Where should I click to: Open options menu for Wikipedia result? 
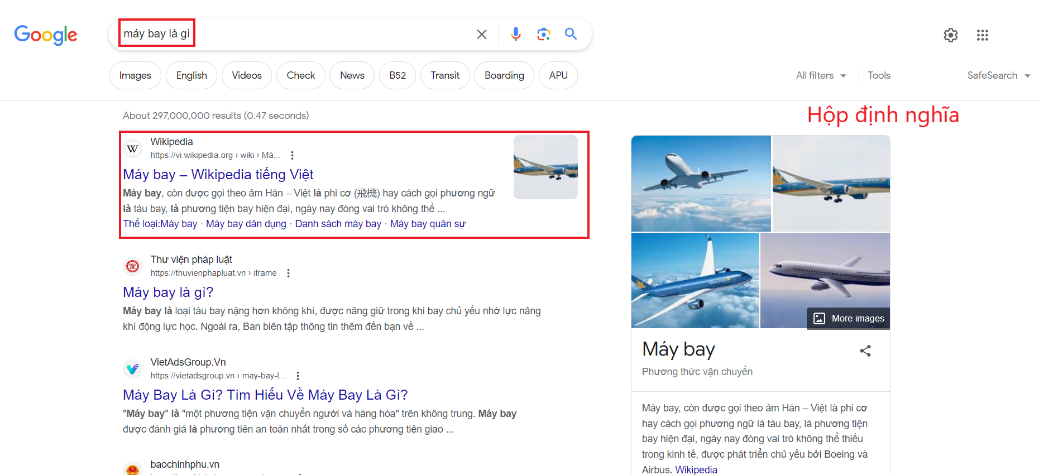pos(292,155)
